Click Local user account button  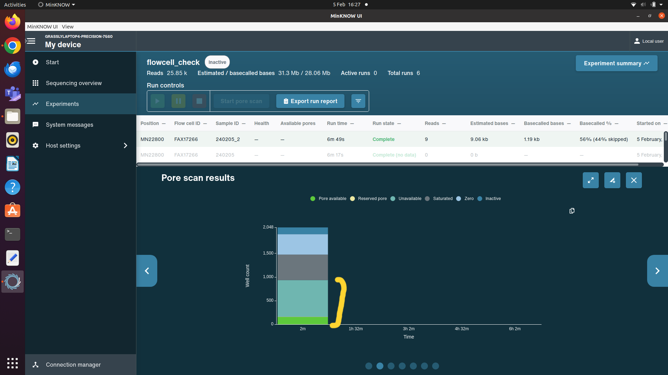pyautogui.click(x=649, y=41)
